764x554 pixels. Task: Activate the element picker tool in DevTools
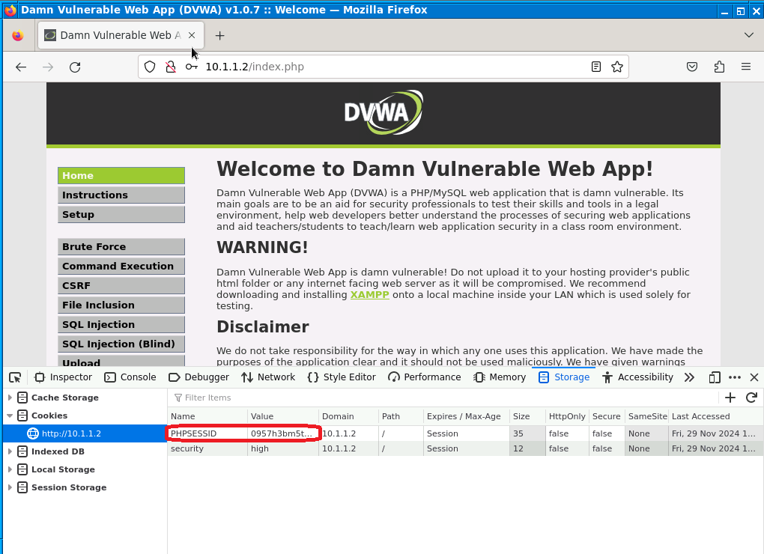tap(15, 377)
